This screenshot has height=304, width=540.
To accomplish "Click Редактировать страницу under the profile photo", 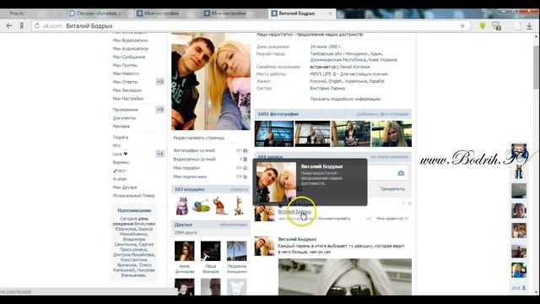I will [x=199, y=138].
